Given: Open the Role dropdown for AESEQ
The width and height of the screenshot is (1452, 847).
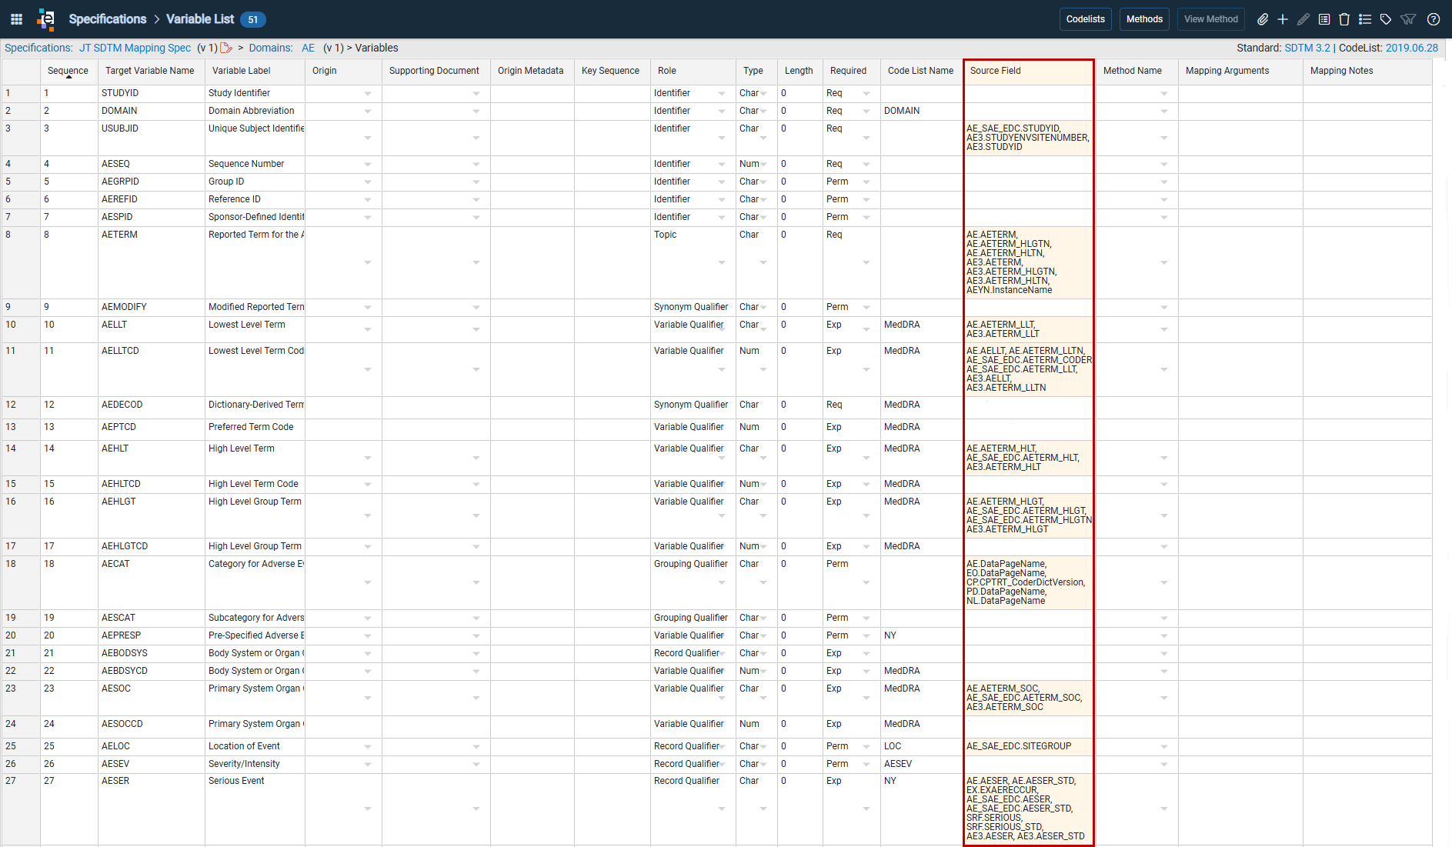Looking at the screenshot, I should point(722,165).
